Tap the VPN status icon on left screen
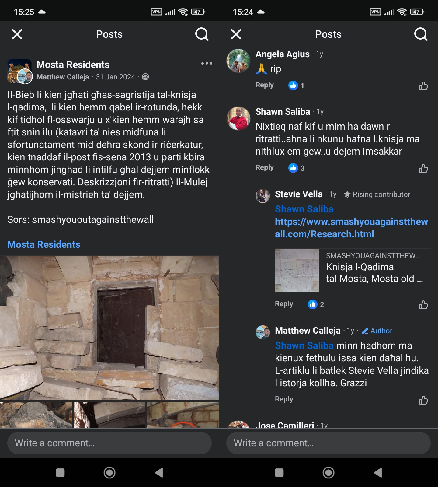 (x=156, y=12)
